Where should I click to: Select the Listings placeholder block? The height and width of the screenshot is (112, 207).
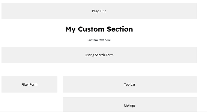point(130,104)
